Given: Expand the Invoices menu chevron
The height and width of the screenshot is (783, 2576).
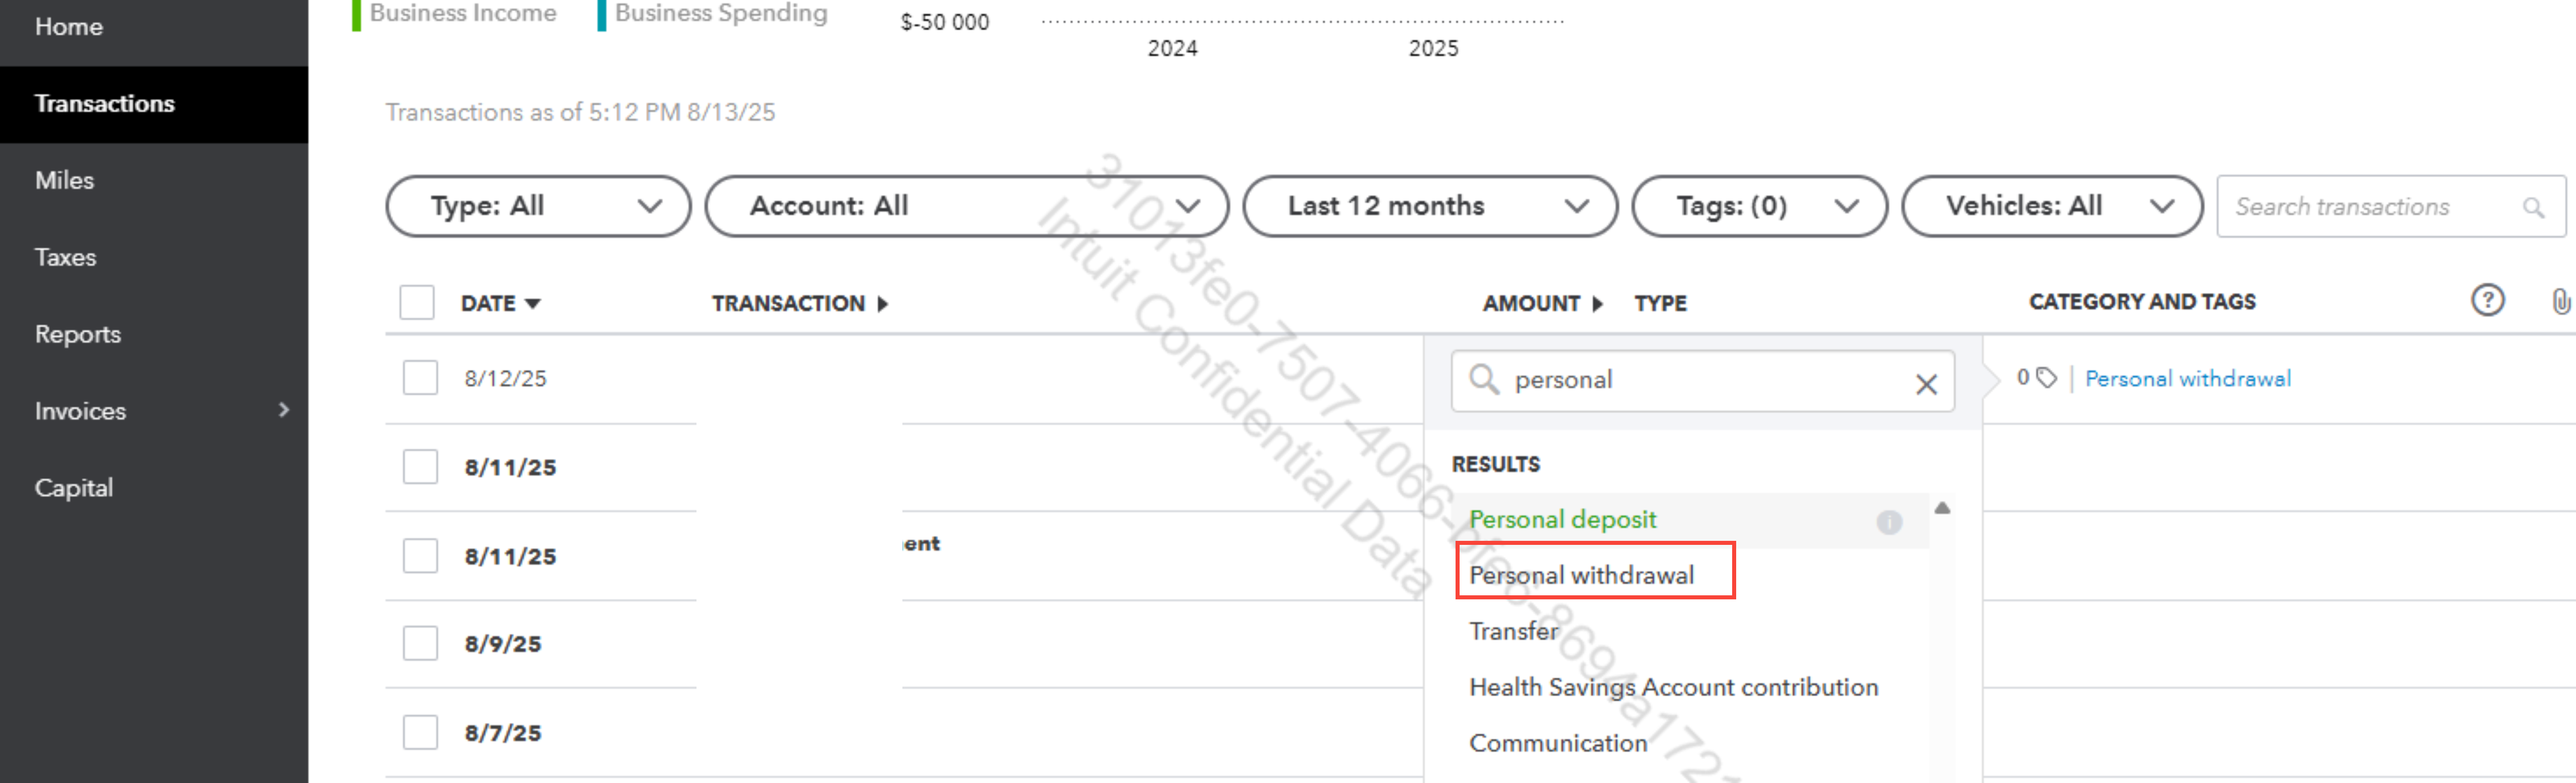Looking at the screenshot, I should tap(284, 410).
